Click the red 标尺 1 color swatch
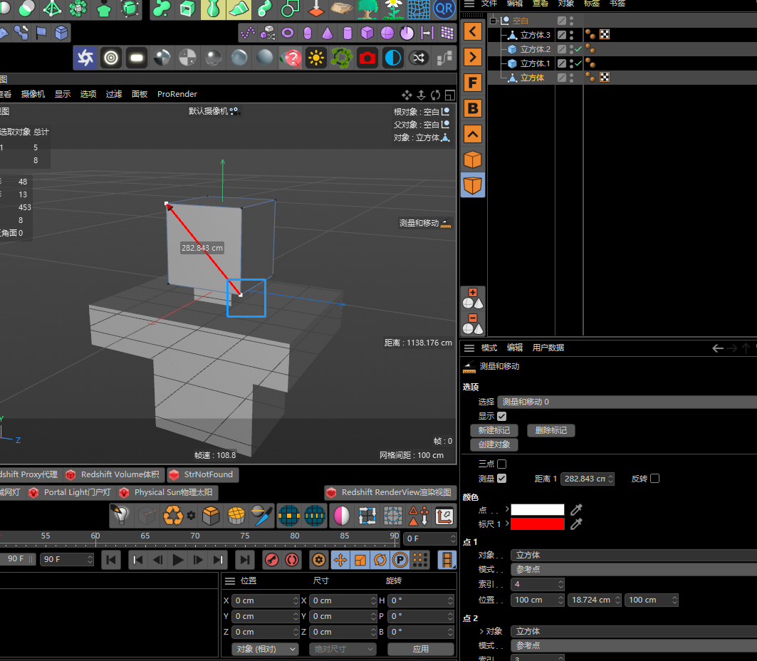This screenshot has height=661, width=757. (x=538, y=524)
